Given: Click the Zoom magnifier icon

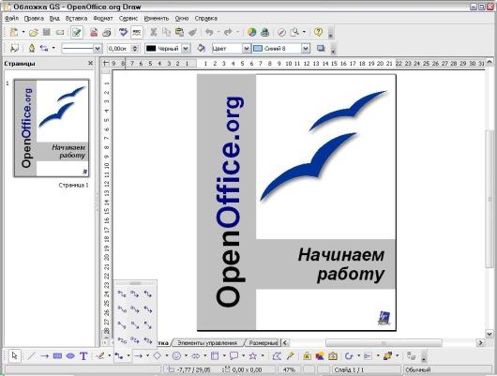Looking at the screenshot, I should (295, 32).
